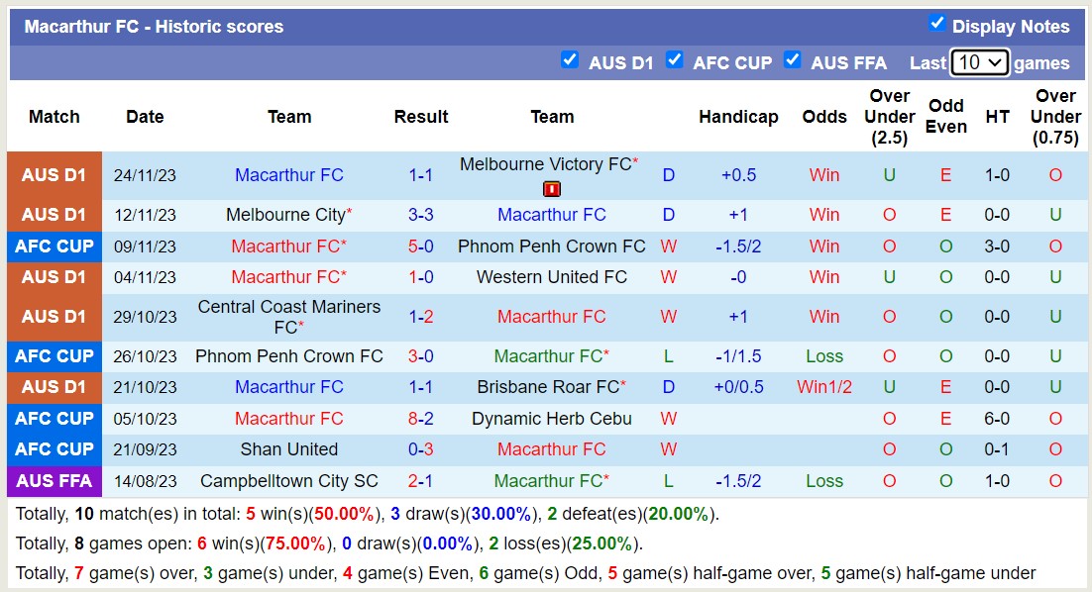This screenshot has height=592, width=1092.
Task: Uncheck the AUS FFA filter
Action: coord(793,59)
